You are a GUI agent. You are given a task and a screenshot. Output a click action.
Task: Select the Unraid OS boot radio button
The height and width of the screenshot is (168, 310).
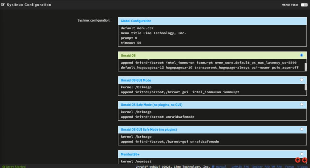tap(302, 55)
